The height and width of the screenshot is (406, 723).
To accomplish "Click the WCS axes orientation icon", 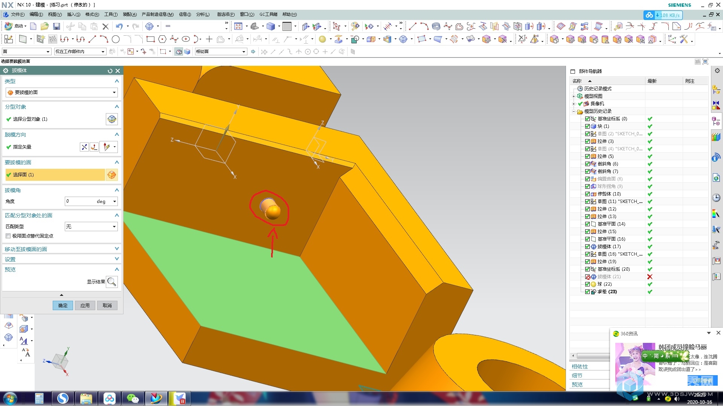I will 672,39.
